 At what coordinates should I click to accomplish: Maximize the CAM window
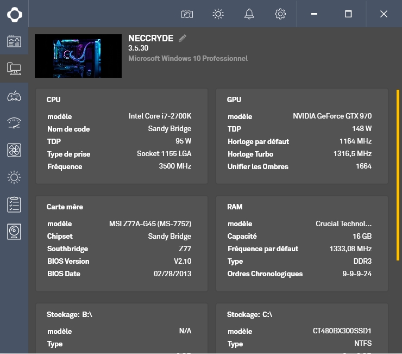pyautogui.click(x=348, y=14)
